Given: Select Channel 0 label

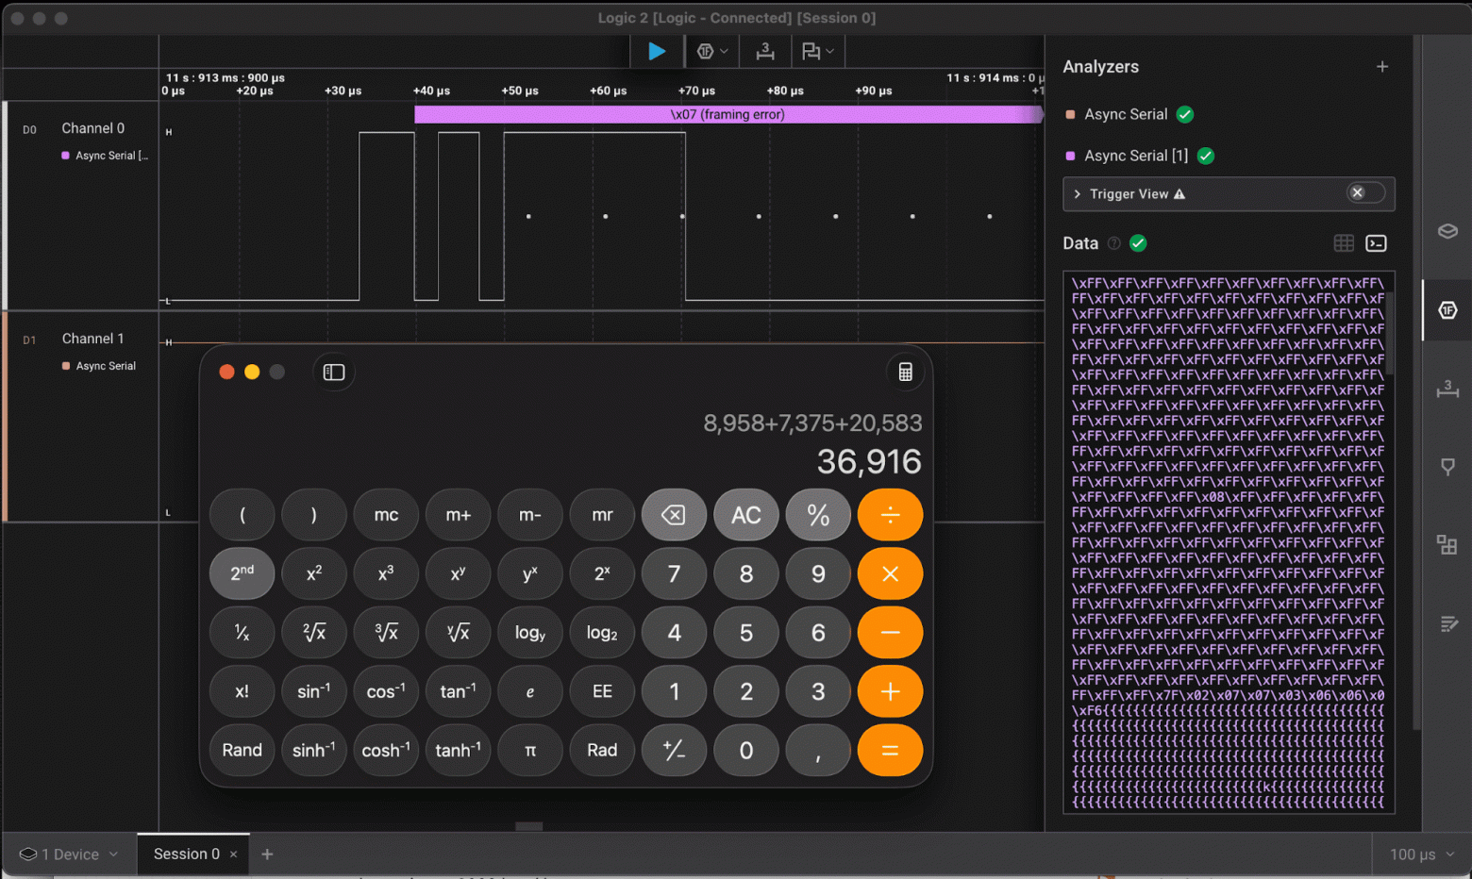Looking at the screenshot, I should click(92, 128).
